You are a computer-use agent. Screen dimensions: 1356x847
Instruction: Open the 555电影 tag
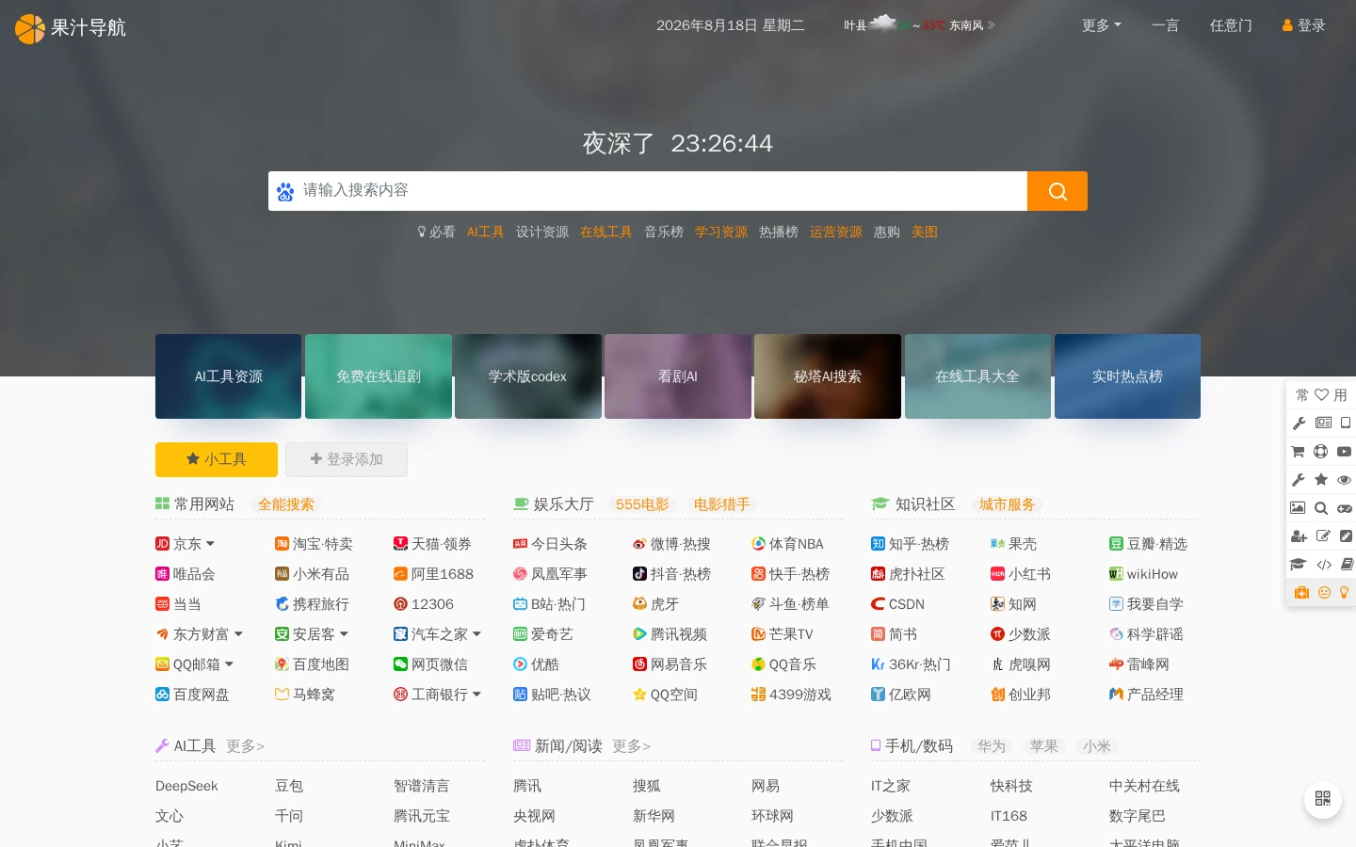(x=642, y=504)
